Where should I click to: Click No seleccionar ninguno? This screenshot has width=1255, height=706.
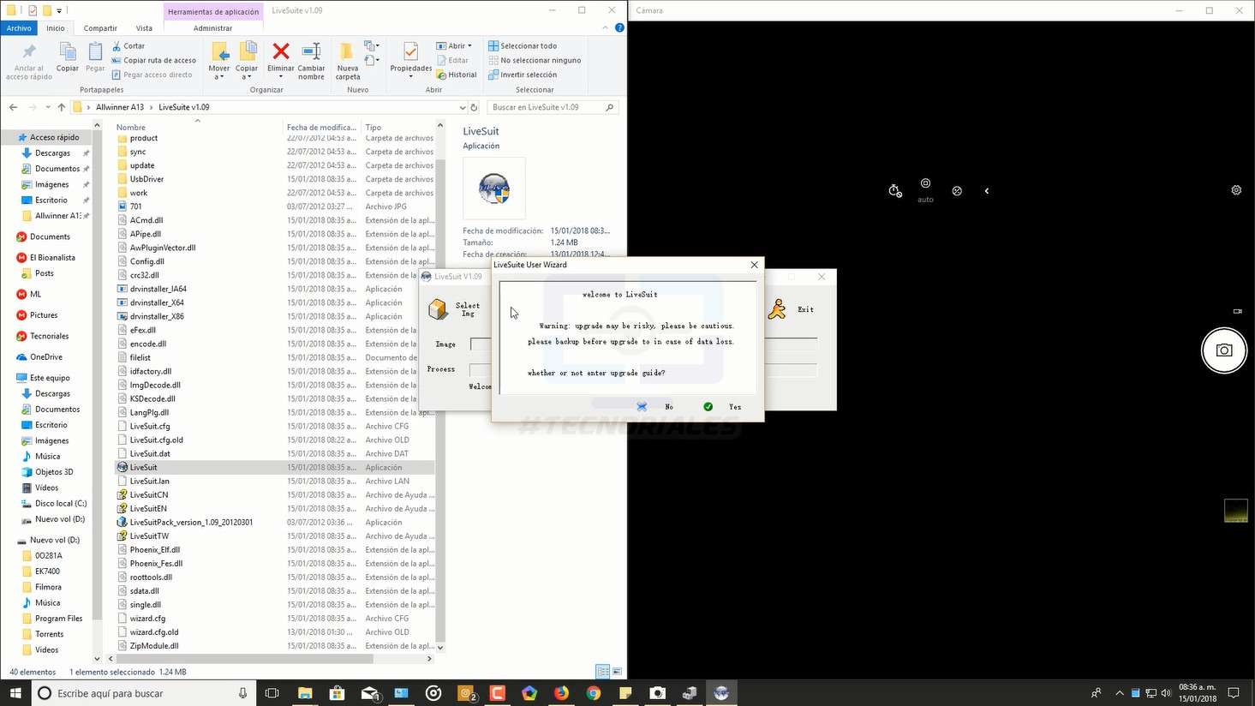pyautogui.click(x=535, y=61)
